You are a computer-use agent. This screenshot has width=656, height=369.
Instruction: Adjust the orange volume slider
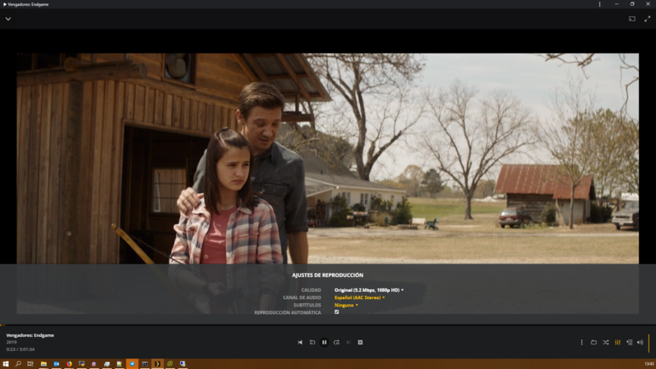coord(649,343)
